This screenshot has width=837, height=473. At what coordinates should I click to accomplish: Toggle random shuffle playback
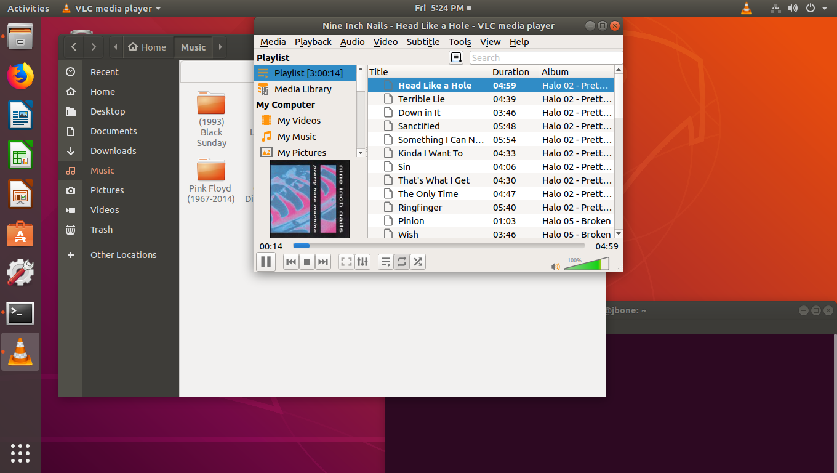click(x=418, y=262)
